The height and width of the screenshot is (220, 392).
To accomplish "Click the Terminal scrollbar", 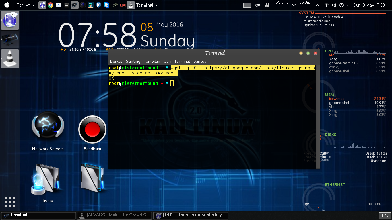I will 318,116.
